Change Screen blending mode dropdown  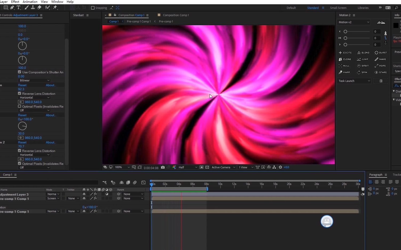[53, 198]
